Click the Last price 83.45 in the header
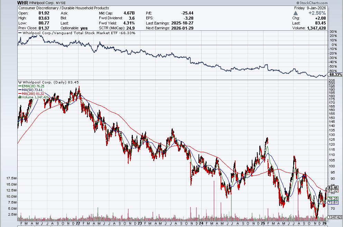The image size is (343, 227). [321, 23]
